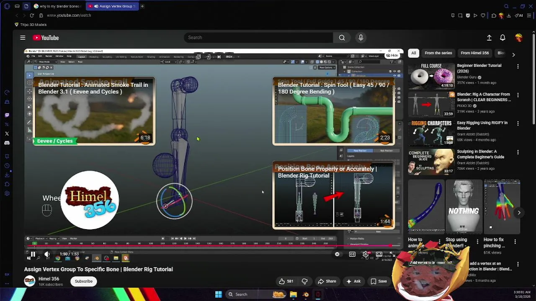This screenshot has height=301, width=536.
Task: Open browser sidebar extensions cube icon
Action: 7,184
